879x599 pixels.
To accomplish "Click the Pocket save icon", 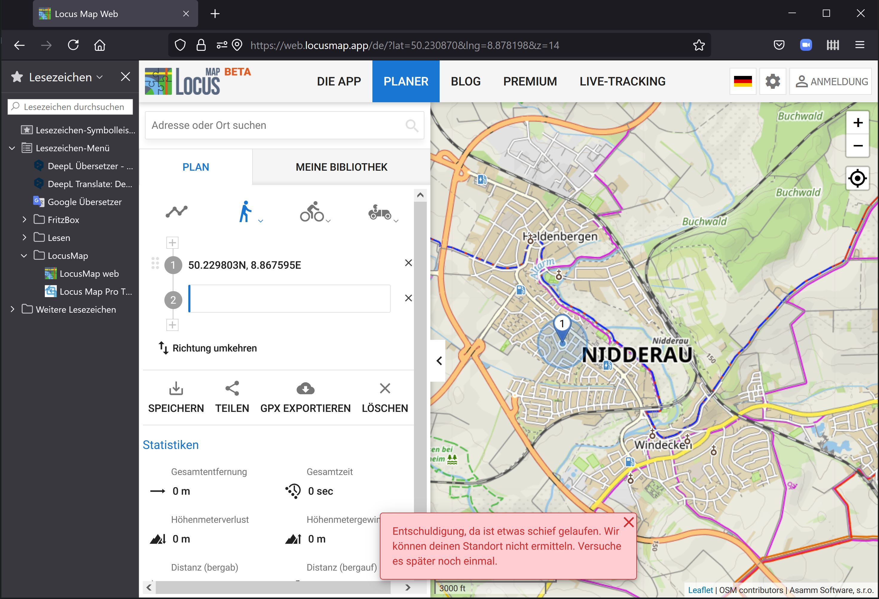I will (779, 45).
